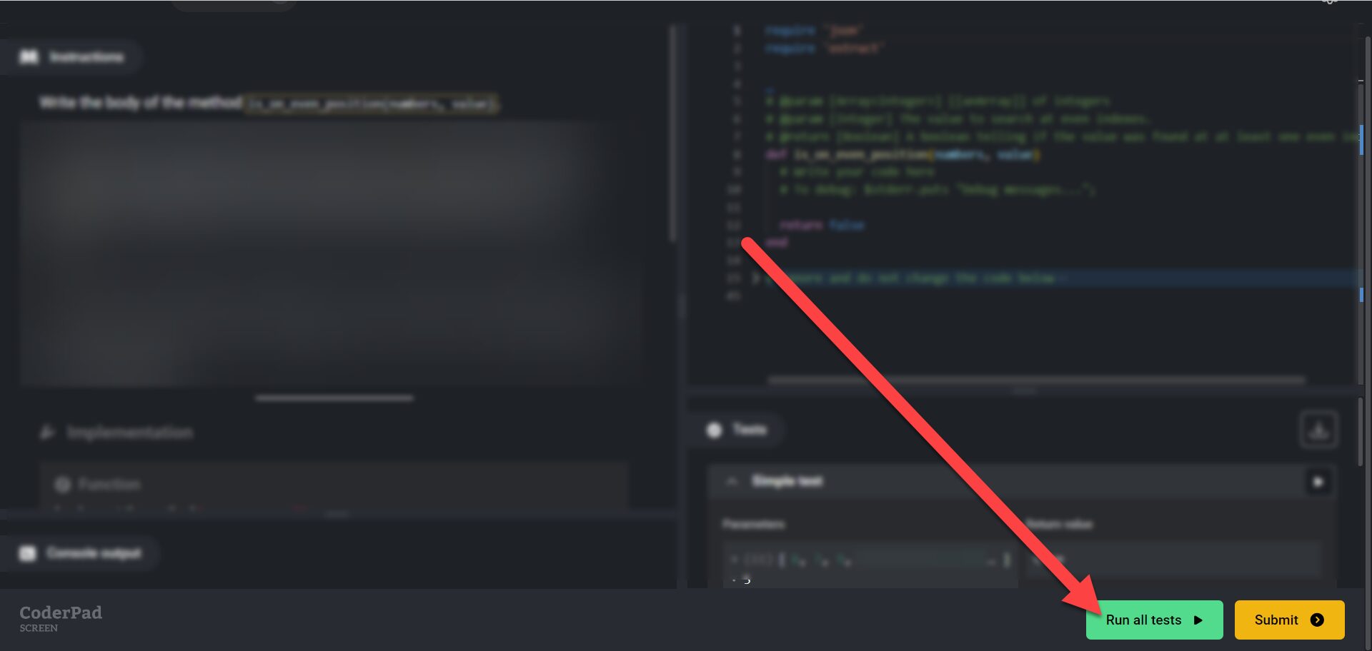This screenshot has width=1372, height=651.
Task: Click the icon next to Implementation heading
Action: pyautogui.click(x=47, y=433)
